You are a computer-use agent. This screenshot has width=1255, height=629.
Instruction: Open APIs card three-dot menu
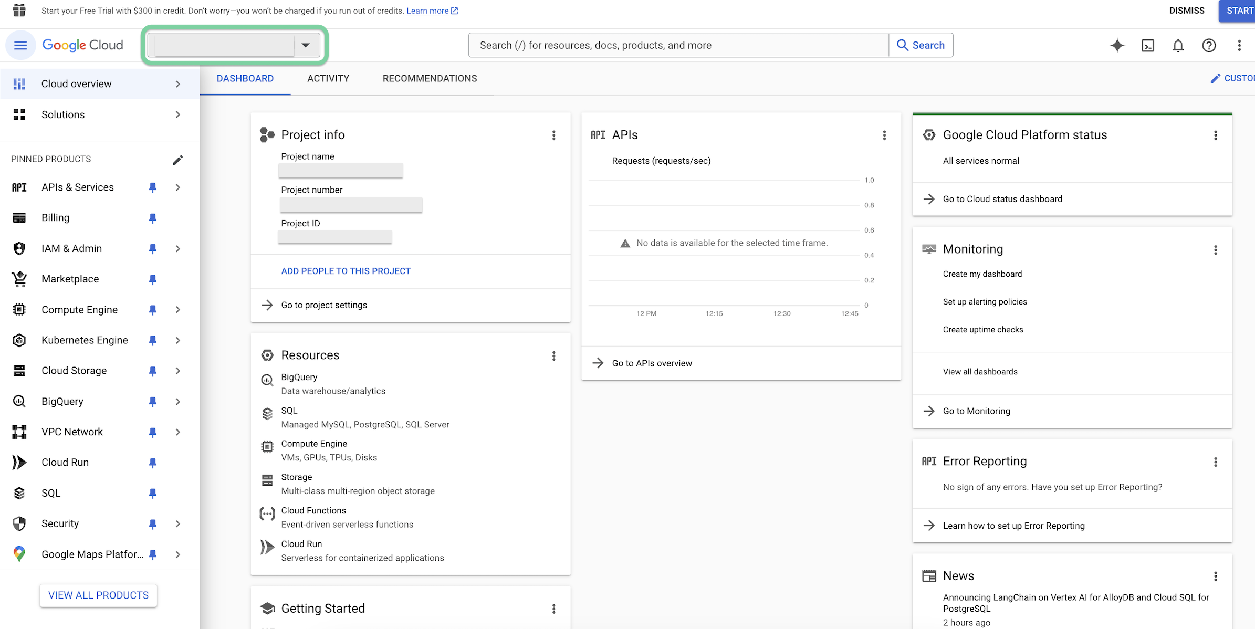(x=884, y=135)
